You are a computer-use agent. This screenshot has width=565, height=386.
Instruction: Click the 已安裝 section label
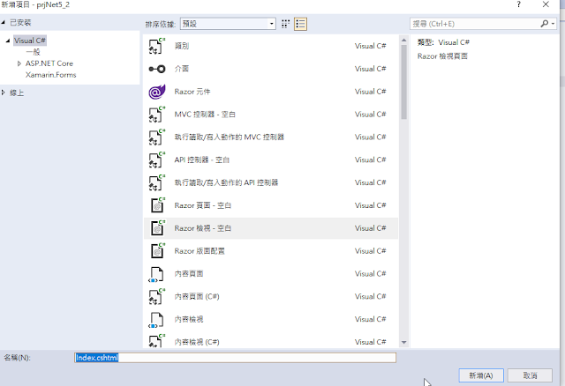coord(20,23)
